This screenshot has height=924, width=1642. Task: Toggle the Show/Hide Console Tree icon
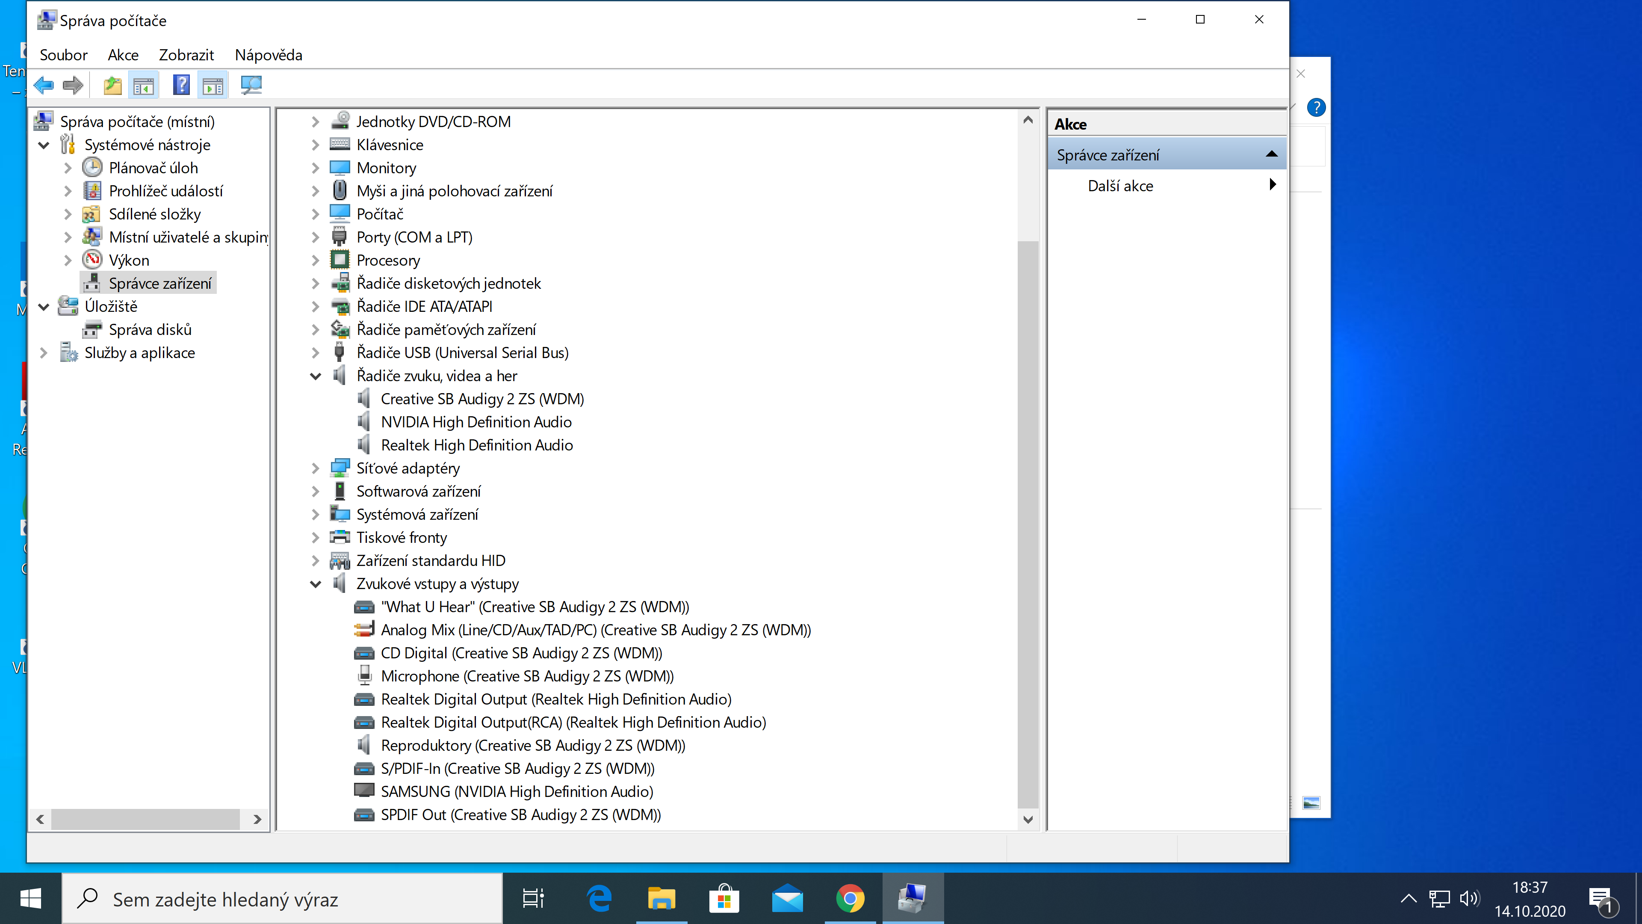tap(143, 85)
